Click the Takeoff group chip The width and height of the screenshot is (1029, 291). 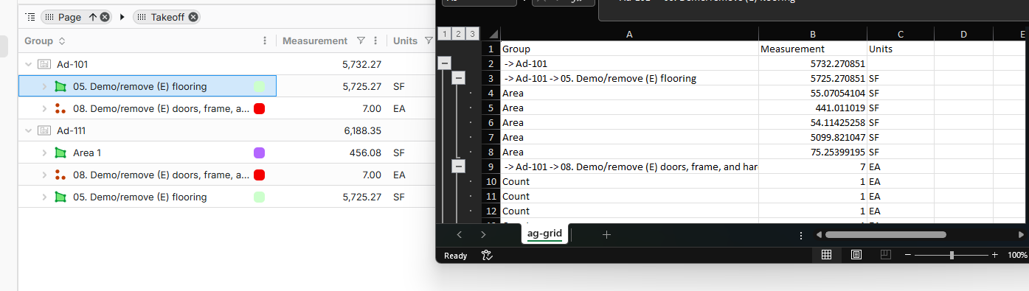click(166, 17)
